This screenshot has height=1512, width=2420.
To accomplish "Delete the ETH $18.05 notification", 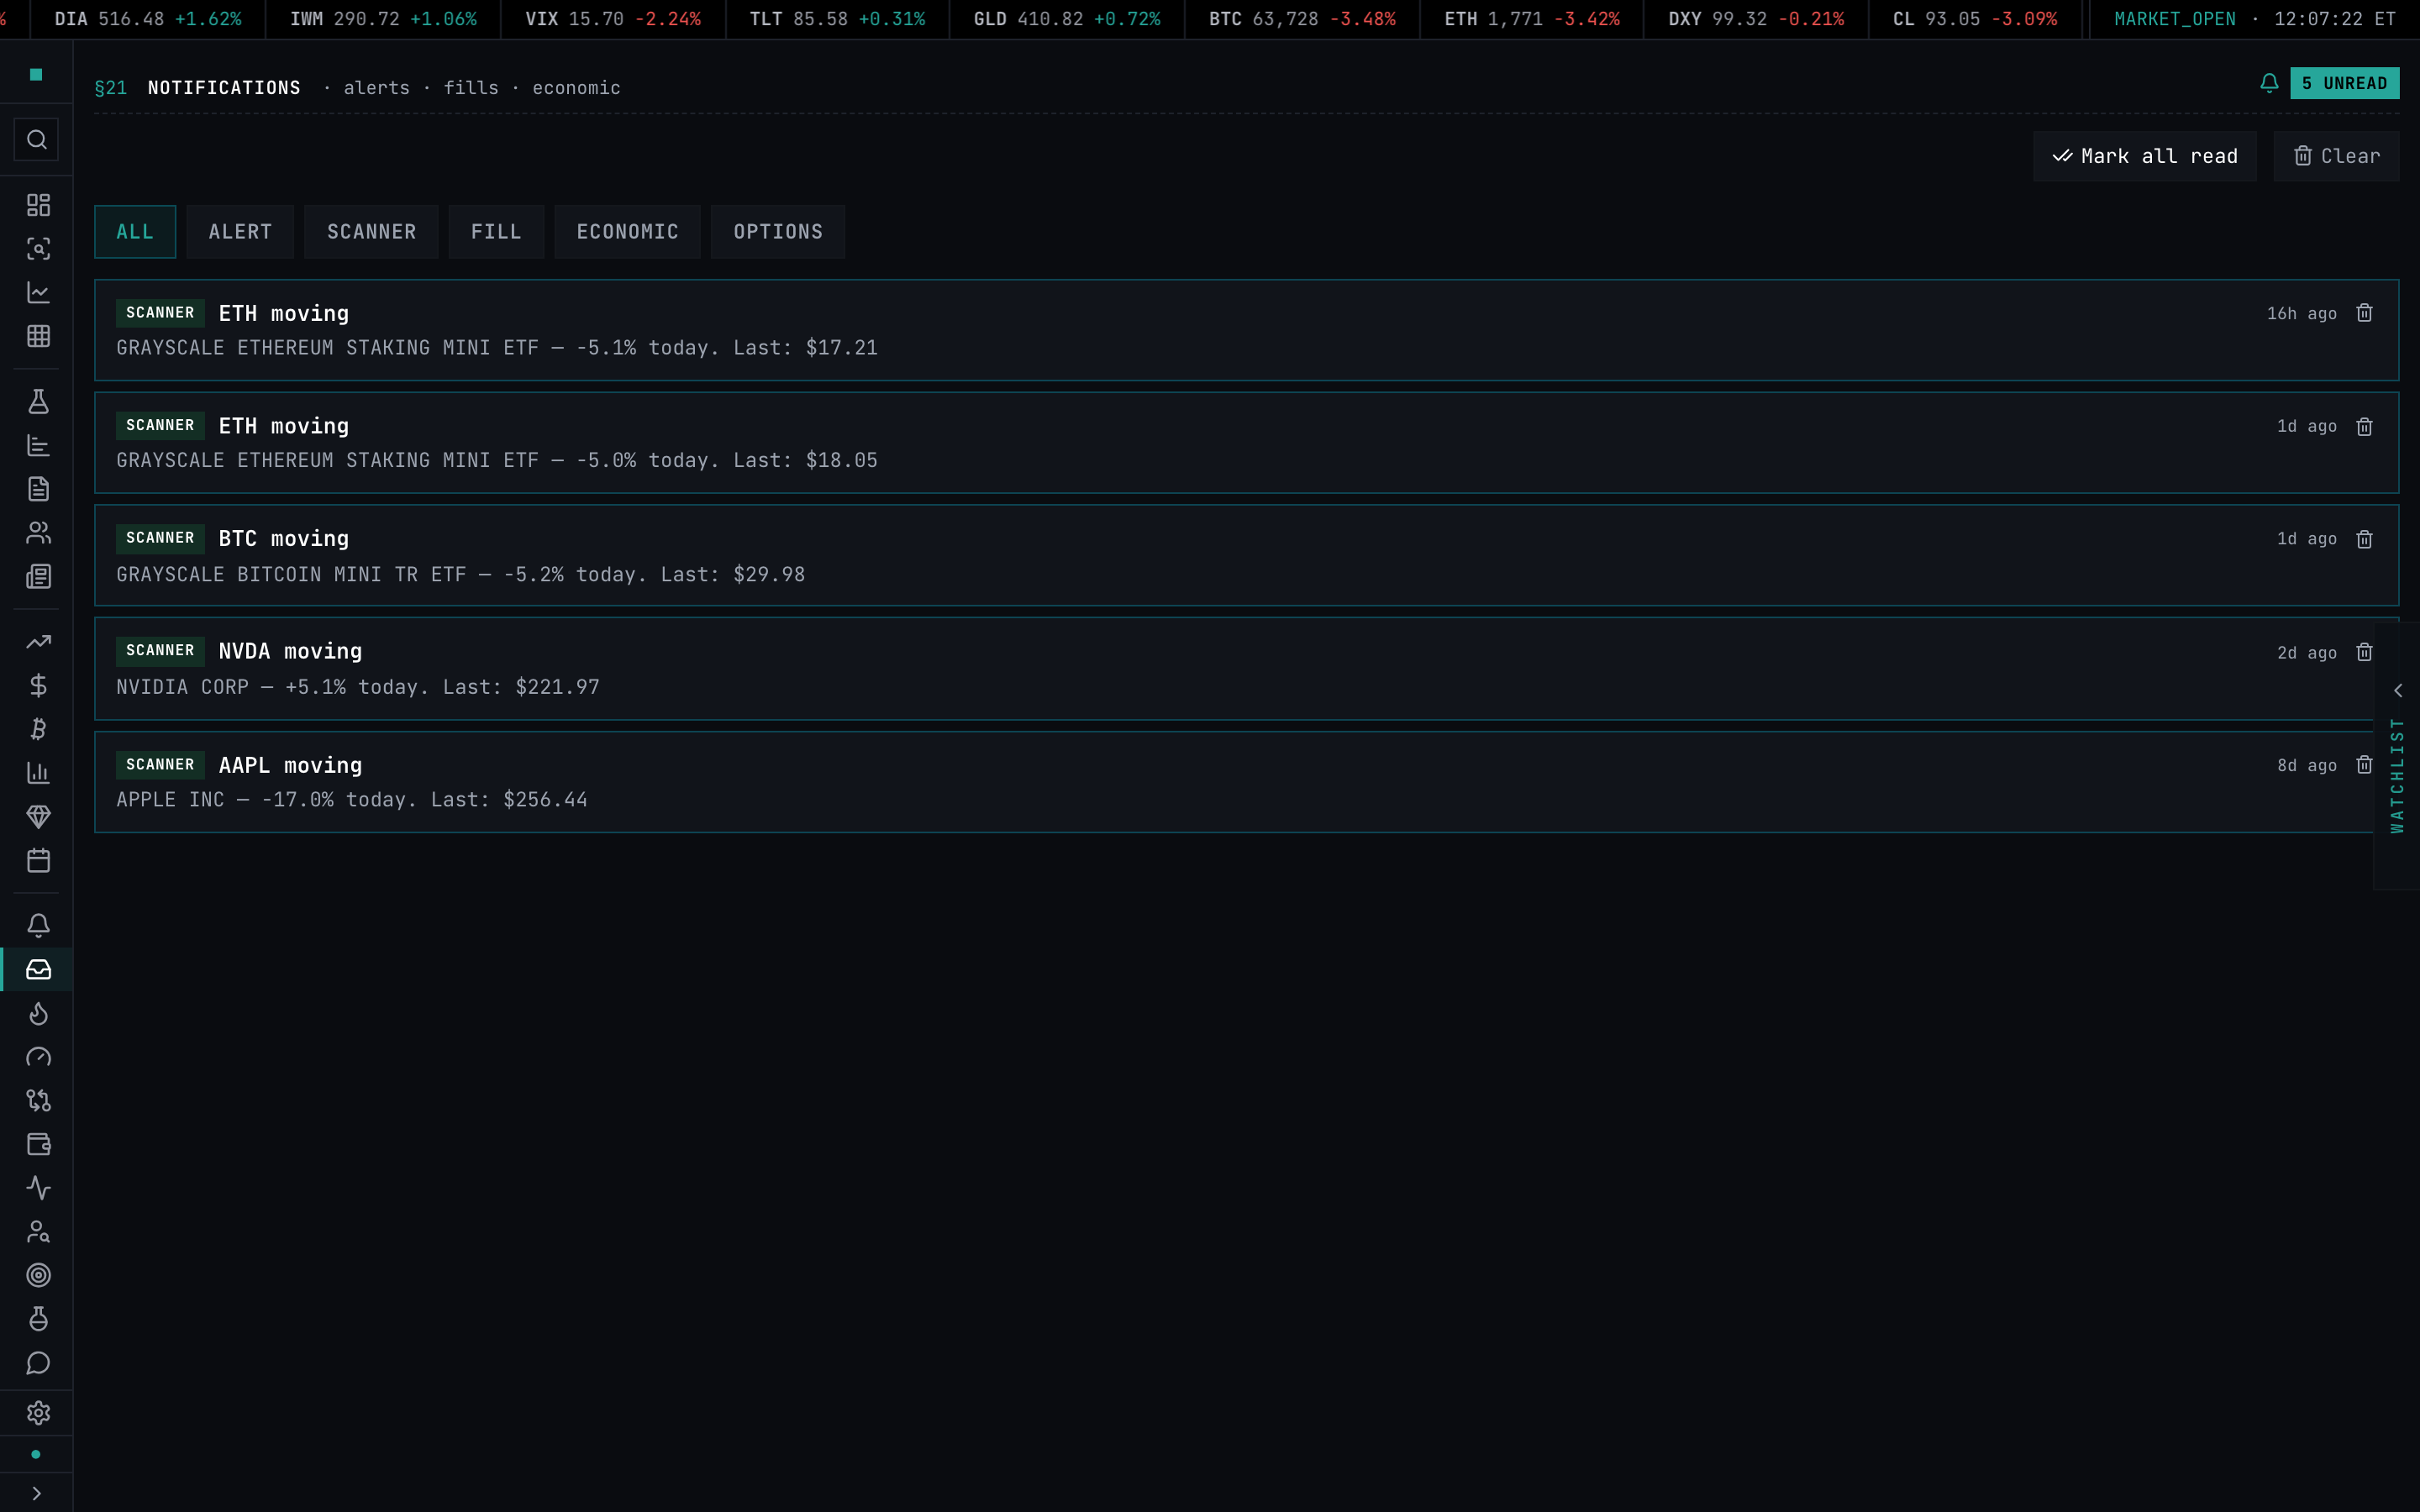I will [2364, 427].
